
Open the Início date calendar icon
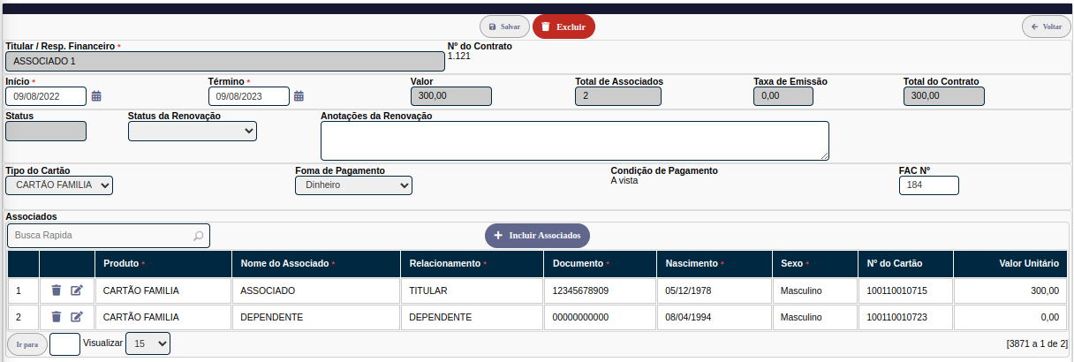[96, 96]
